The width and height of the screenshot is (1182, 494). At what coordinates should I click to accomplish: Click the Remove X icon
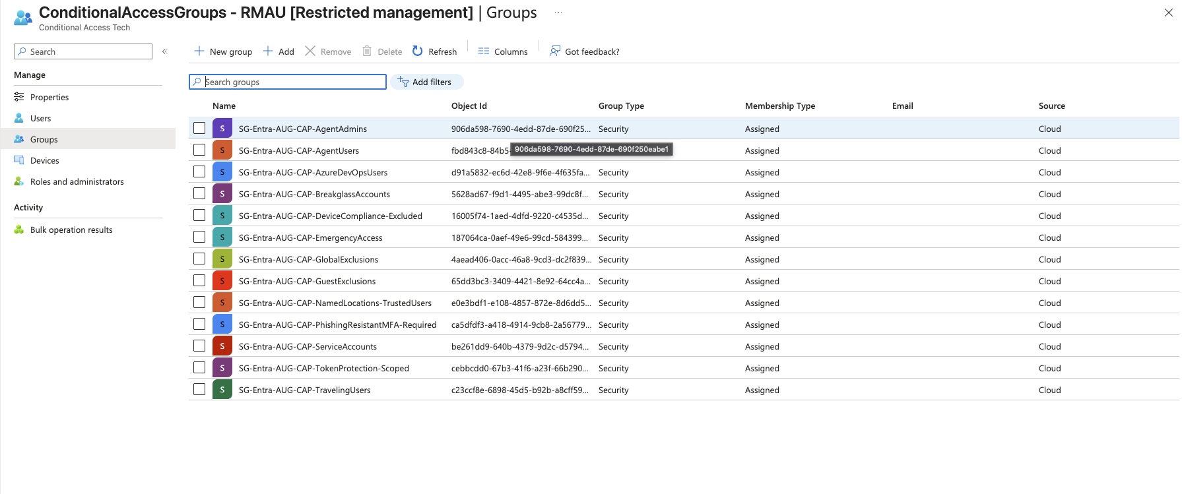point(310,51)
